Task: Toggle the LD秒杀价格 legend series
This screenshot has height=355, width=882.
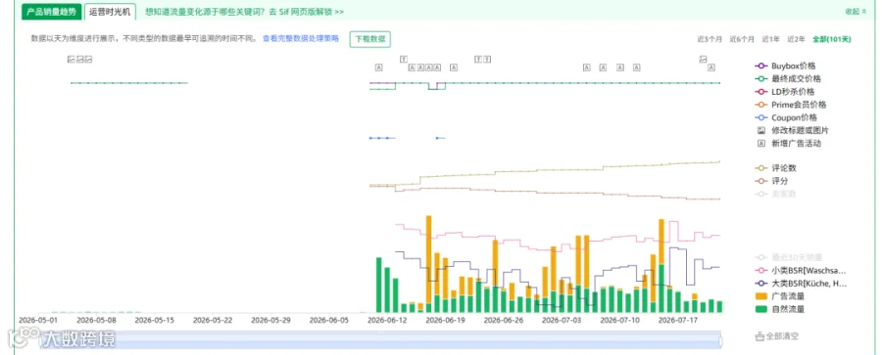Action: tap(784, 92)
